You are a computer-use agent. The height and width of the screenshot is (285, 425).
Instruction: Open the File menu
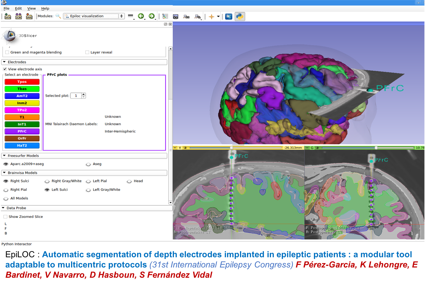click(6, 8)
